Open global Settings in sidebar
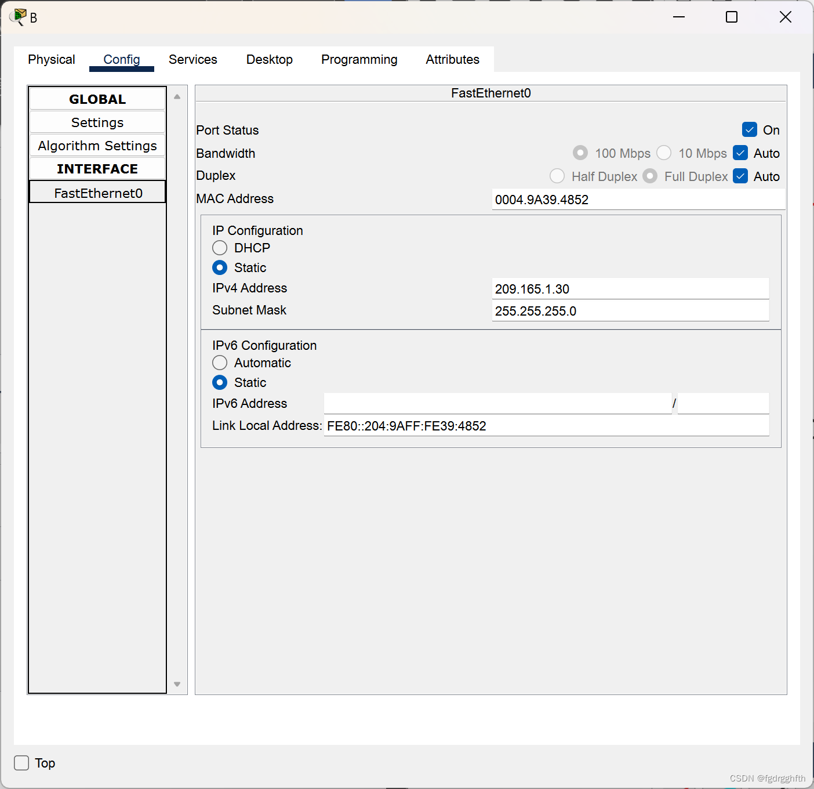Image resolution: width=814 pixels, height=789 pixels. 97,122
